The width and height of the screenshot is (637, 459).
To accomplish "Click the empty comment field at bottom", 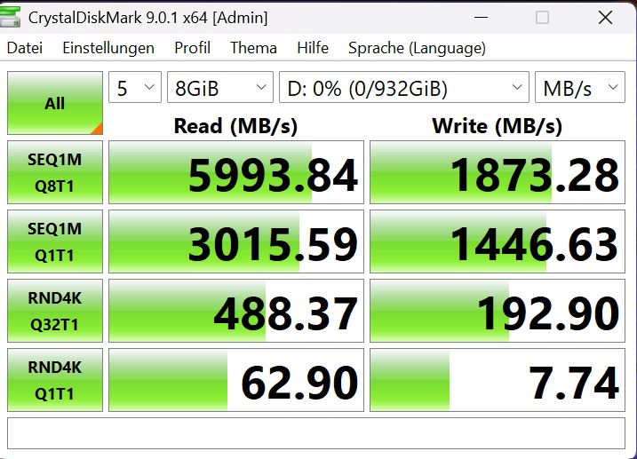I will pyautogui.click(x=316, y=432).
